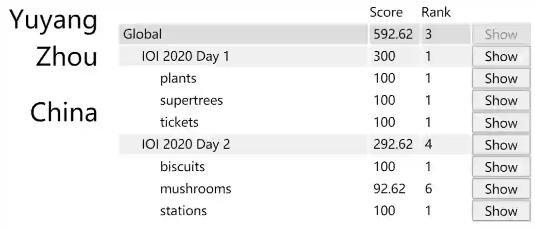The height and width of the screenshot is (228, 535).
Task: Click Show button for IOI 2020 Day 1
Action: click(501, 57)
